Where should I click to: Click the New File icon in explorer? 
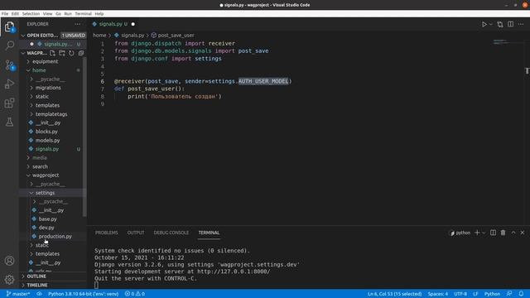tap(52, 53)
